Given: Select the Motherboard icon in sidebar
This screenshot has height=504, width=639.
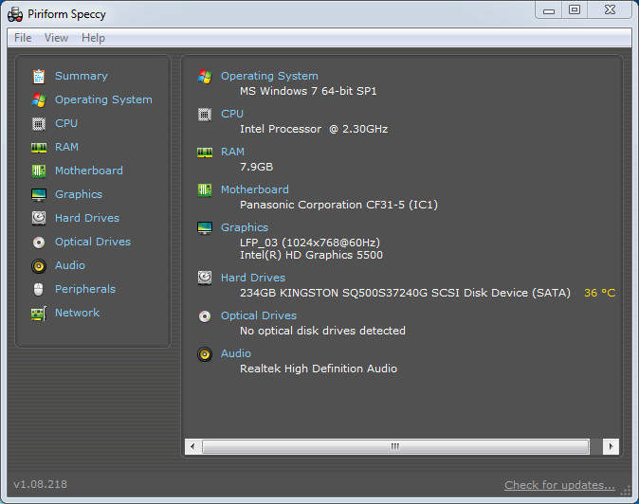Looking at the screenshot, I should (39, 171).
